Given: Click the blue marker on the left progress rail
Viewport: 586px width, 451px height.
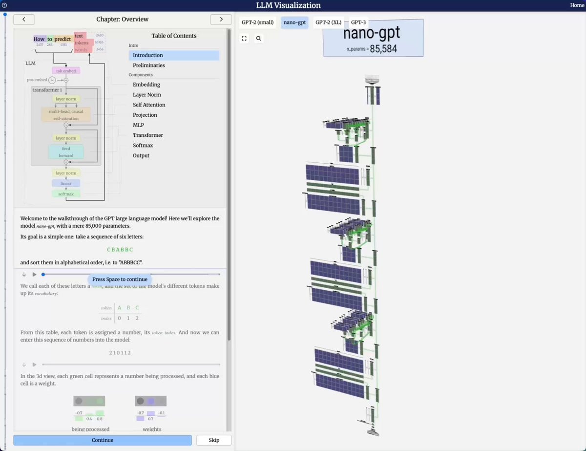Looking at the screenshot, I should 5,15.
